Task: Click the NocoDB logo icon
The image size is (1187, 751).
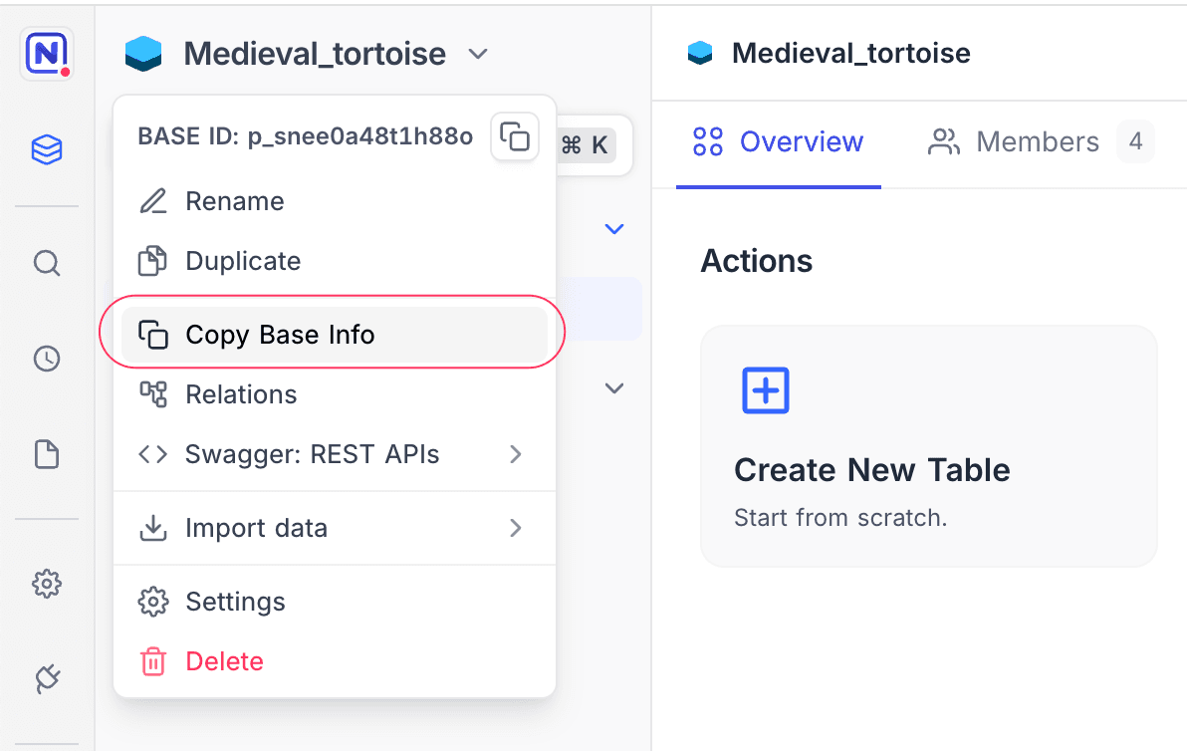Action: [47, 55]
